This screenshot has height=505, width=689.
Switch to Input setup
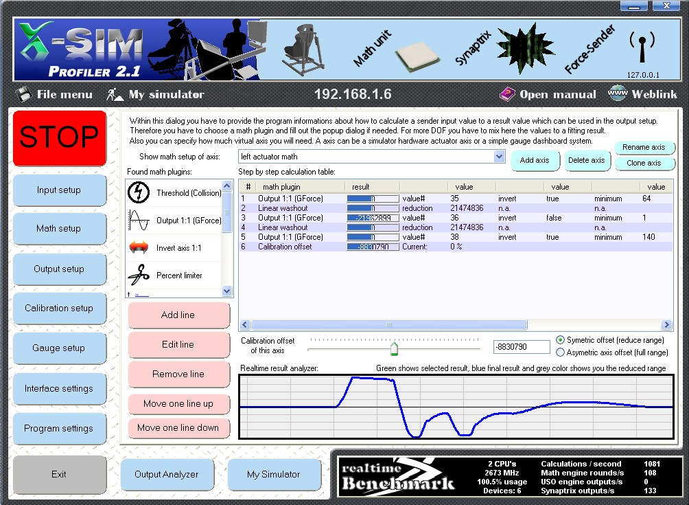[59, 190]
